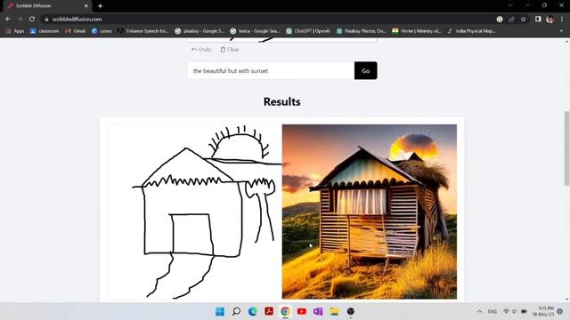Open the Gmail bookmark
570x320 pixels.
pyautogui.click(x=75, y=31)
